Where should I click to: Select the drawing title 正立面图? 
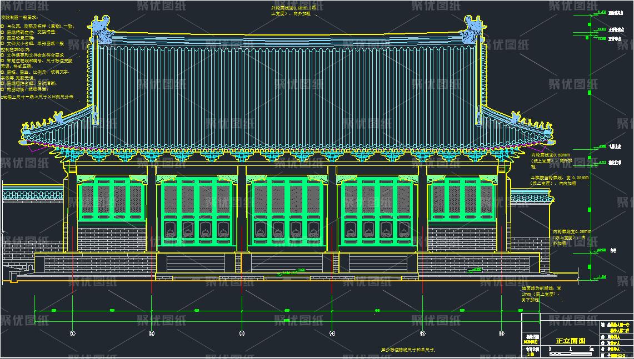point(571,341)
